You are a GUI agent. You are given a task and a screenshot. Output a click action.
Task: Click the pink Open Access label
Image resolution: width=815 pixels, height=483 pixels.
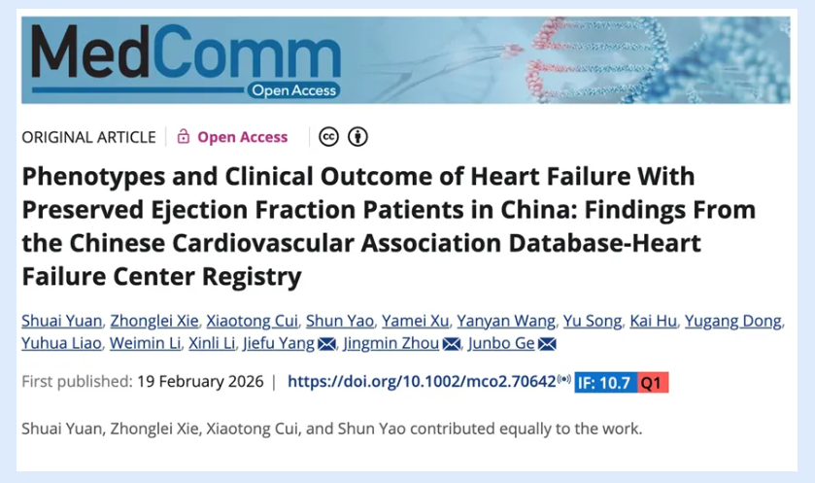click(242, 137)
